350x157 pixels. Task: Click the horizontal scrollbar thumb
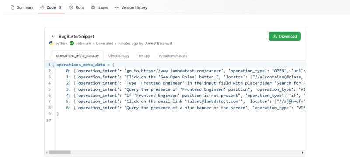60,153
